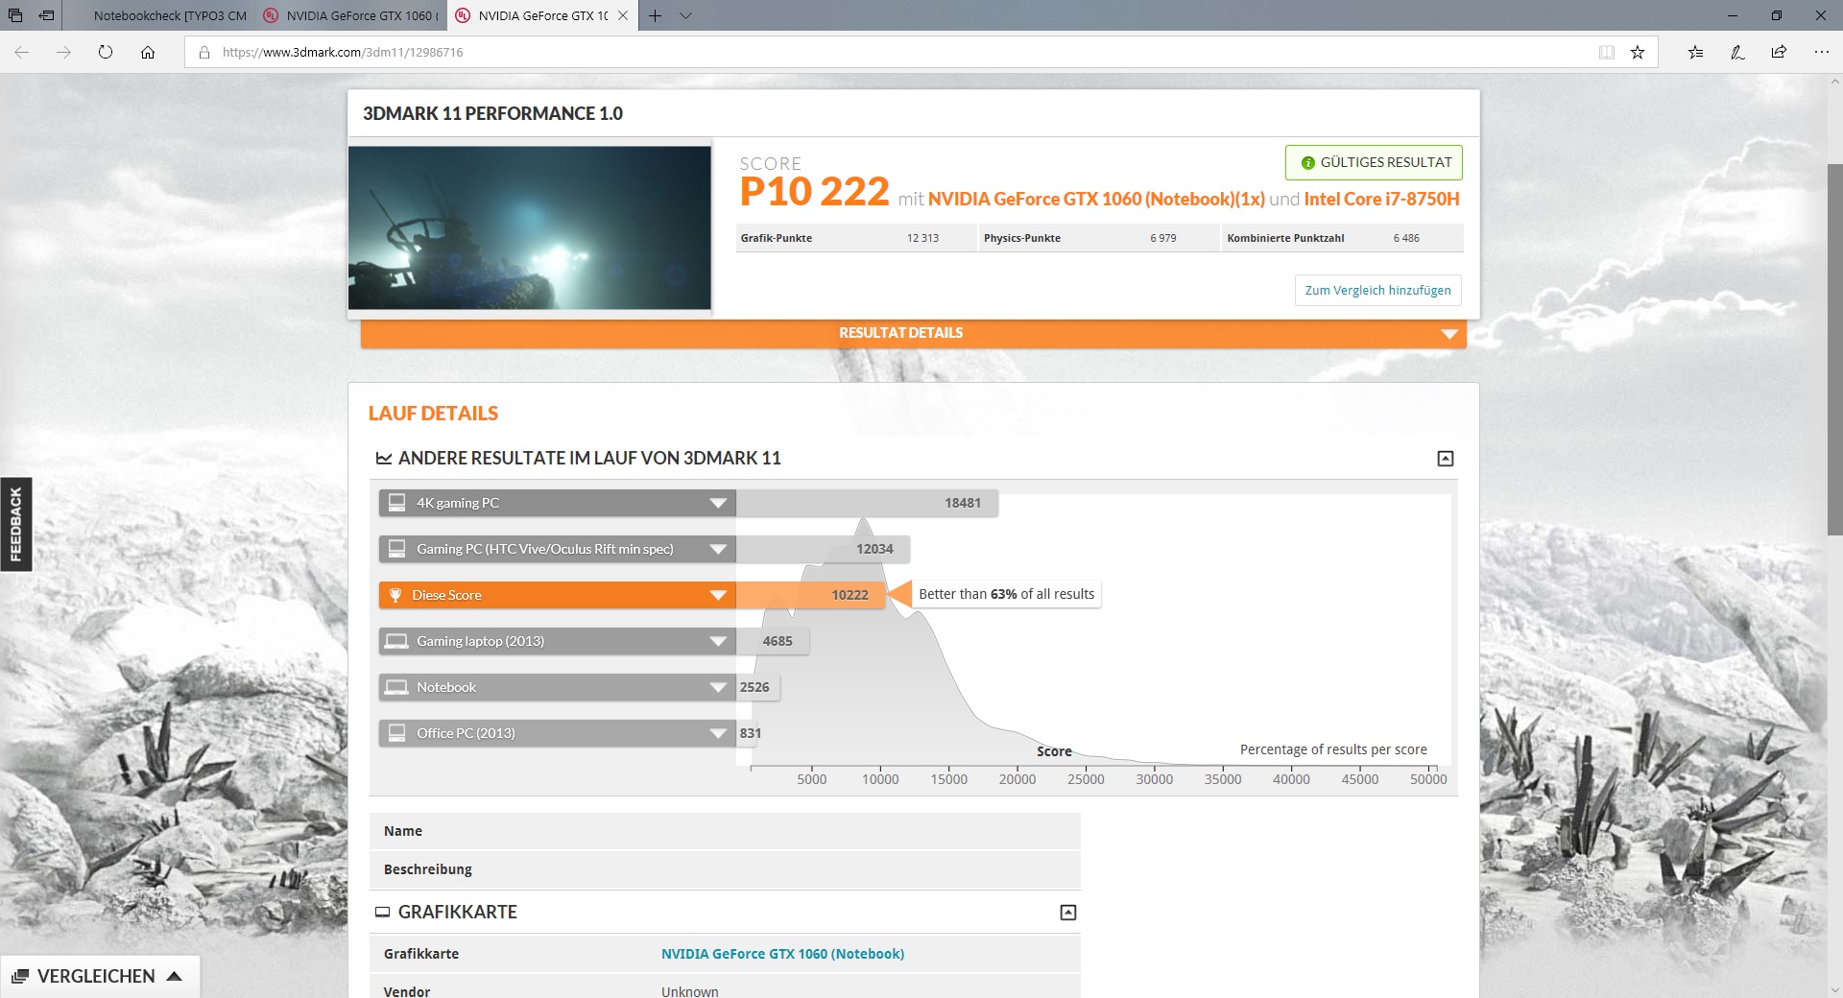The height and width of the screenshot is (998, 1843).
Task: Open the Favorites hub icon
Action: 1696,53
